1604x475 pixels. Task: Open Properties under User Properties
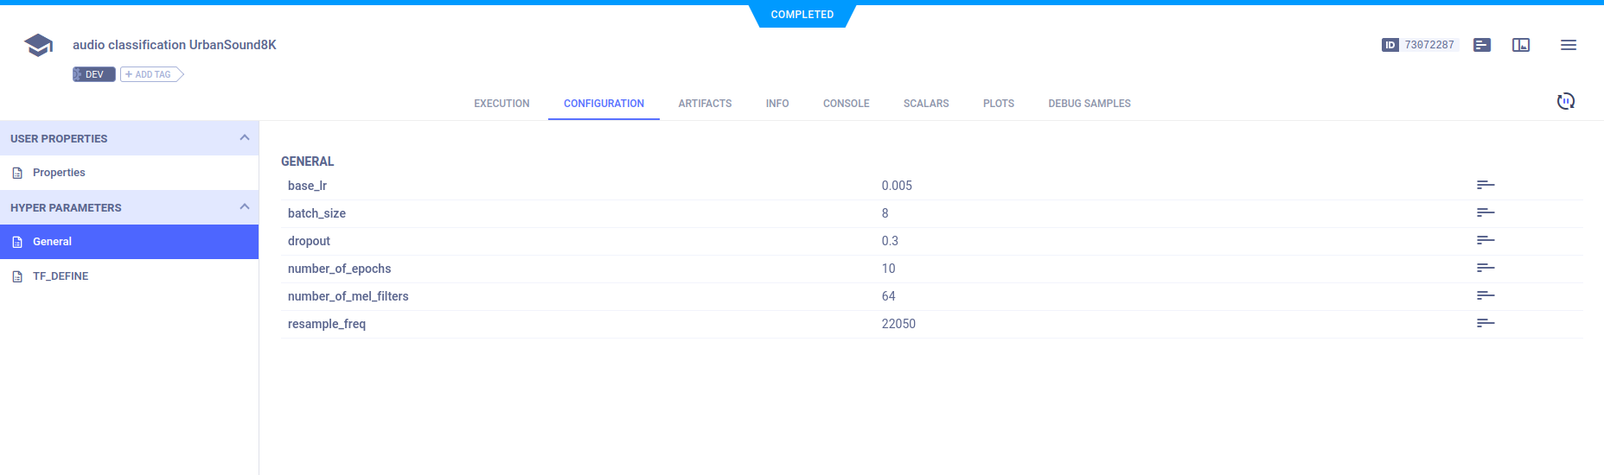coord(59,173)
